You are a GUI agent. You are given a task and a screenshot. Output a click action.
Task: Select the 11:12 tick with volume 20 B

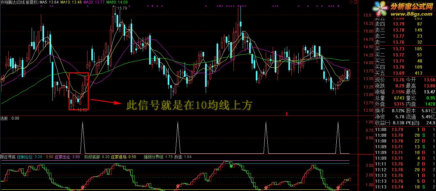point(405,170)
